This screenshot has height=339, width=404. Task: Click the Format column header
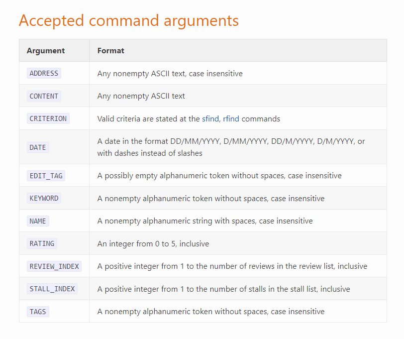pos(111,51)
